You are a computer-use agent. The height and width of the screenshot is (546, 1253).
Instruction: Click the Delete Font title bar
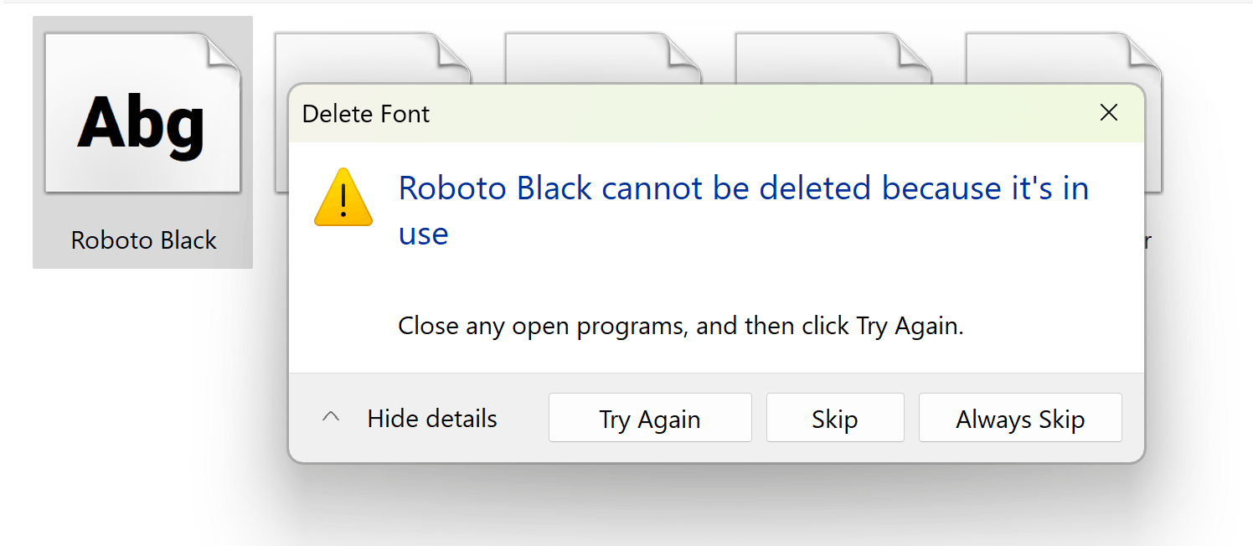coord(586,113)
